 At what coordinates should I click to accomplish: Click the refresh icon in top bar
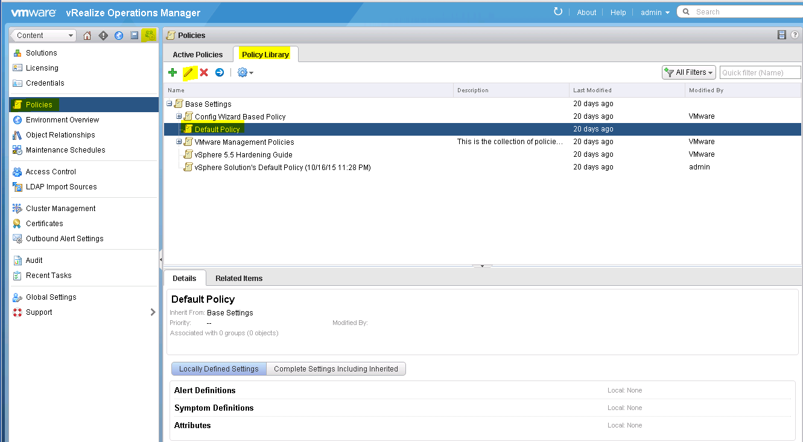click(x=558, y=12)
